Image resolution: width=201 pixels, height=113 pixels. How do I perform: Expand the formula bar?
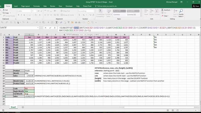pos(200,28)
